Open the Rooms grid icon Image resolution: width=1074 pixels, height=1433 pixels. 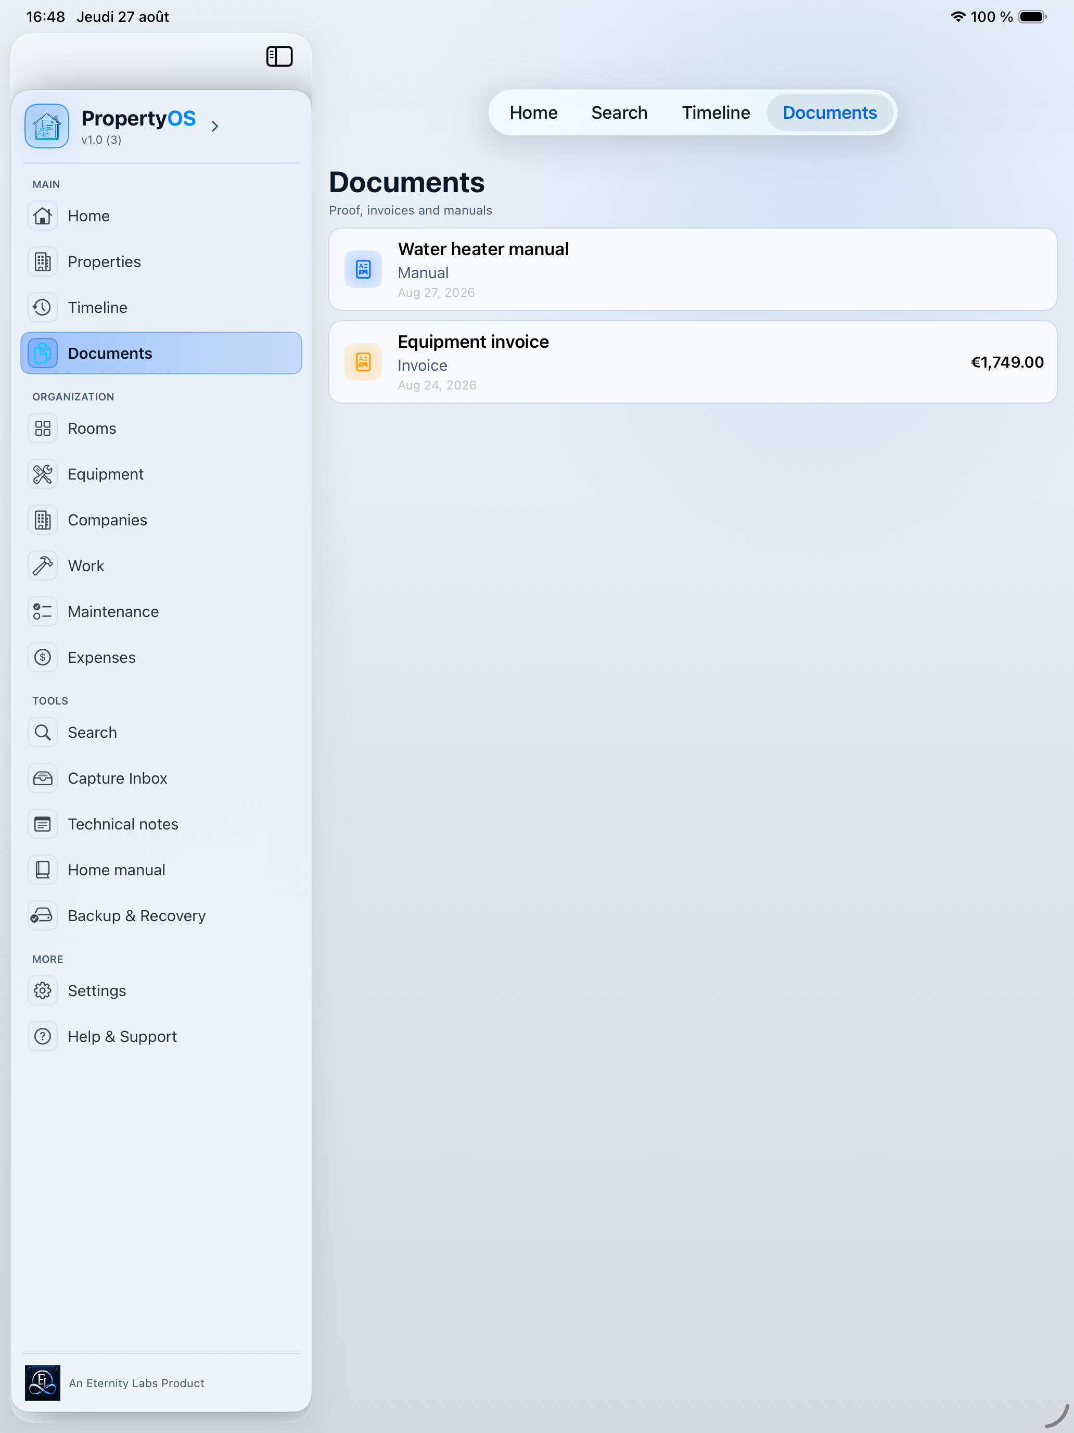point(43,428)
